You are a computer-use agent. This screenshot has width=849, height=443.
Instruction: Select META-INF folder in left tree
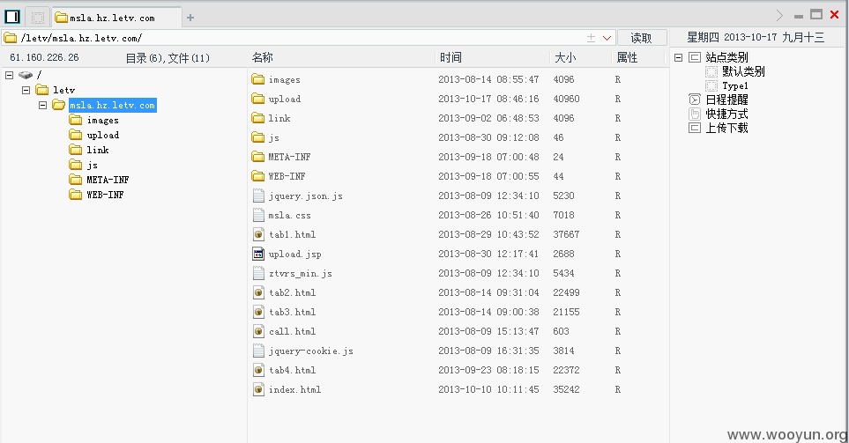click(108, 180)
